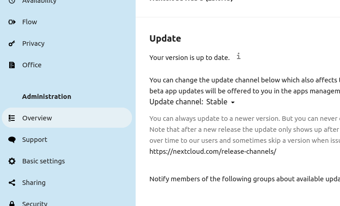Image resolution: width=340 pixels, height=206 pixels.
Task: Click the Basic settings gear icon
Action: (x=12, y=161)
